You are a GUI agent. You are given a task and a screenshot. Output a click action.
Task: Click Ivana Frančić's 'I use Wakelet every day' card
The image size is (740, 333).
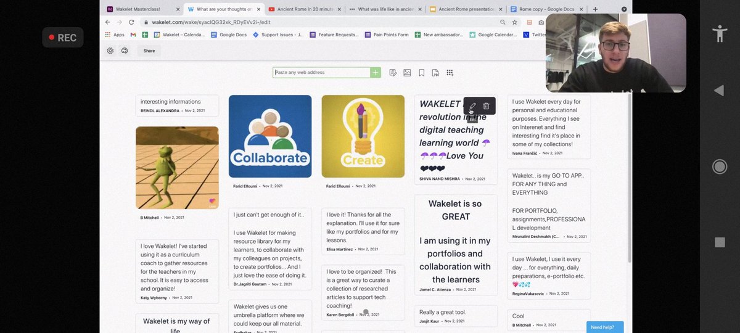point(549,128)
